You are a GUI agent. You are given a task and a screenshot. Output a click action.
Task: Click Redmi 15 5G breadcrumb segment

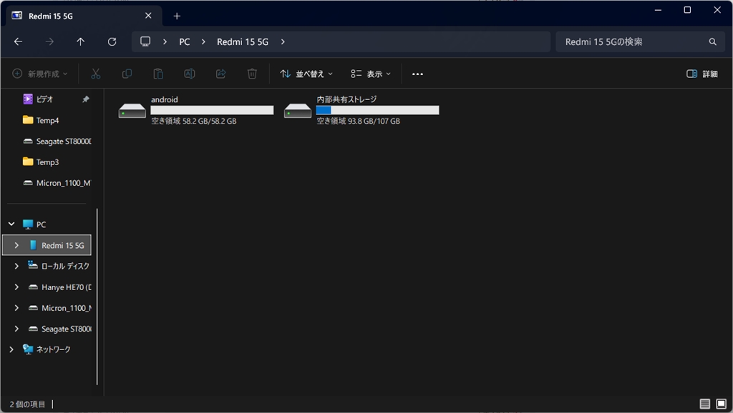click(x=243, y=41)
